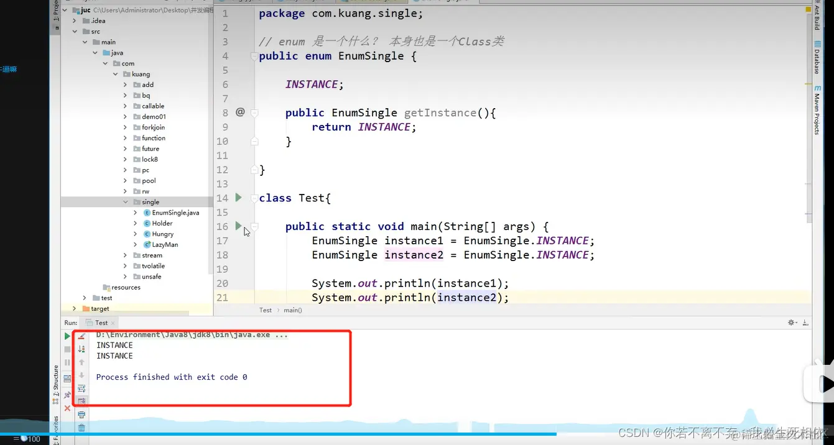Click run gutter arrow beside class Test
Screen dimensions: 834x445
(238, 198)
